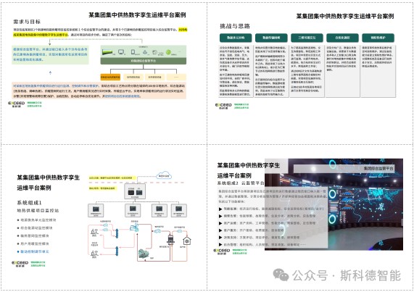The width and height of the screenshot is (414, 292).
Task: Click the green circle icon in platform diagram
Action: (x=168, y=52)
